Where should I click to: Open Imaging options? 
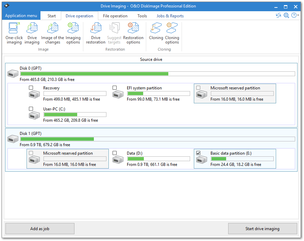(x=73, y=33)
